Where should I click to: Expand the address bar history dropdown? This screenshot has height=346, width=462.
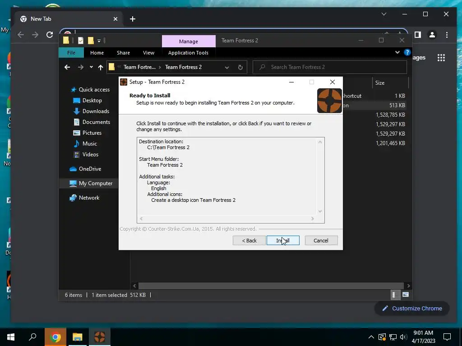coord(226,68)
